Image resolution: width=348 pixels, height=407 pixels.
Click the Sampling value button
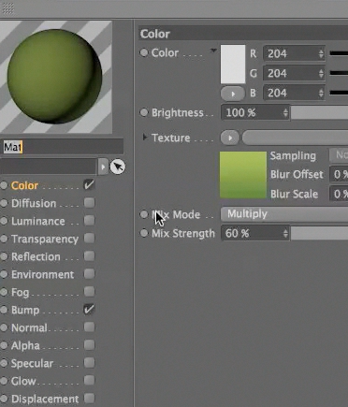339,154
